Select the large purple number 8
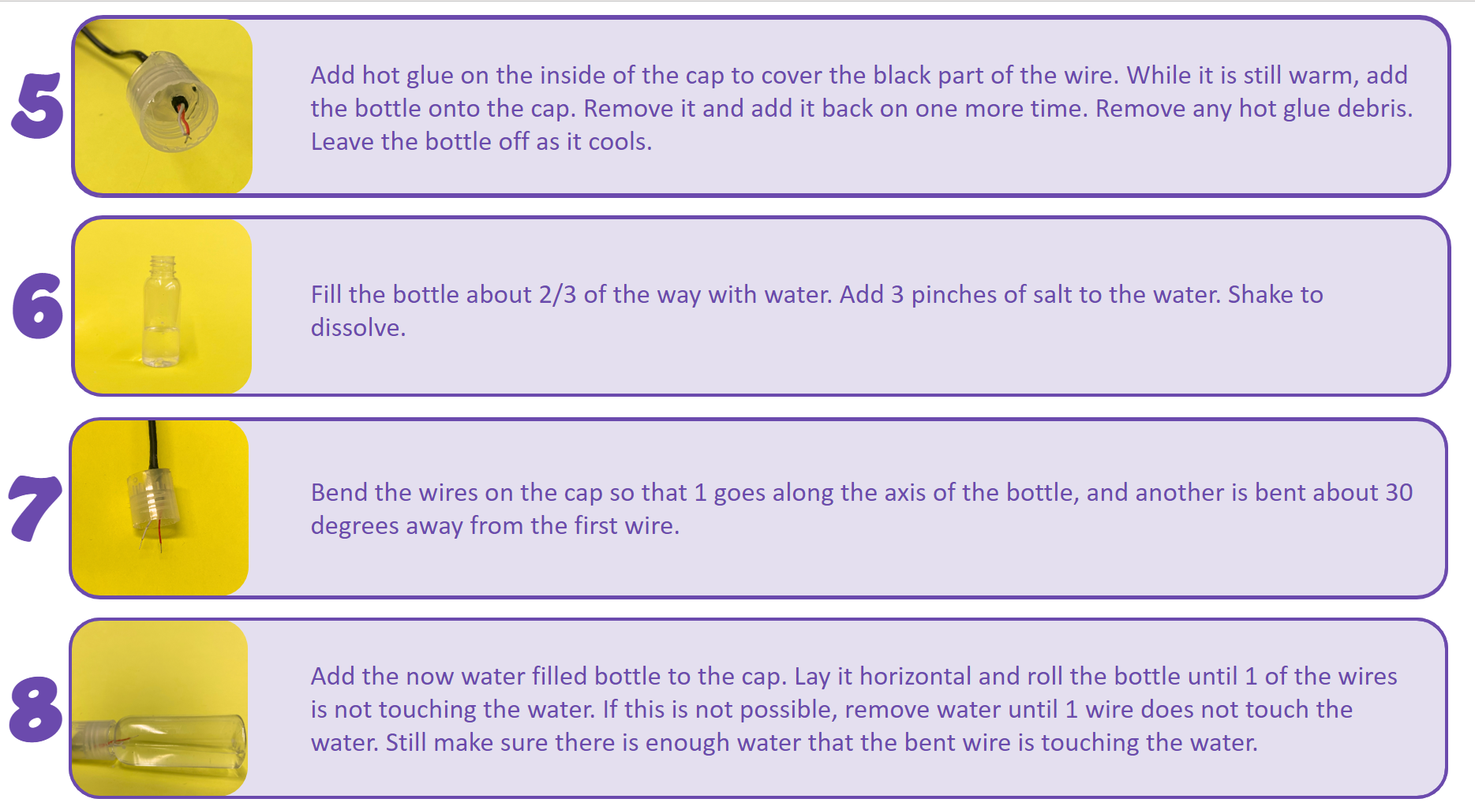 tap(36, 708)
